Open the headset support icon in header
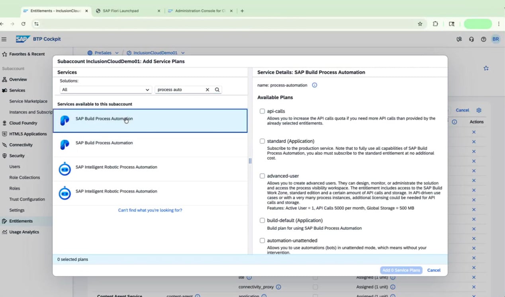This screenshot has height=297, width=505. (472, 39)
